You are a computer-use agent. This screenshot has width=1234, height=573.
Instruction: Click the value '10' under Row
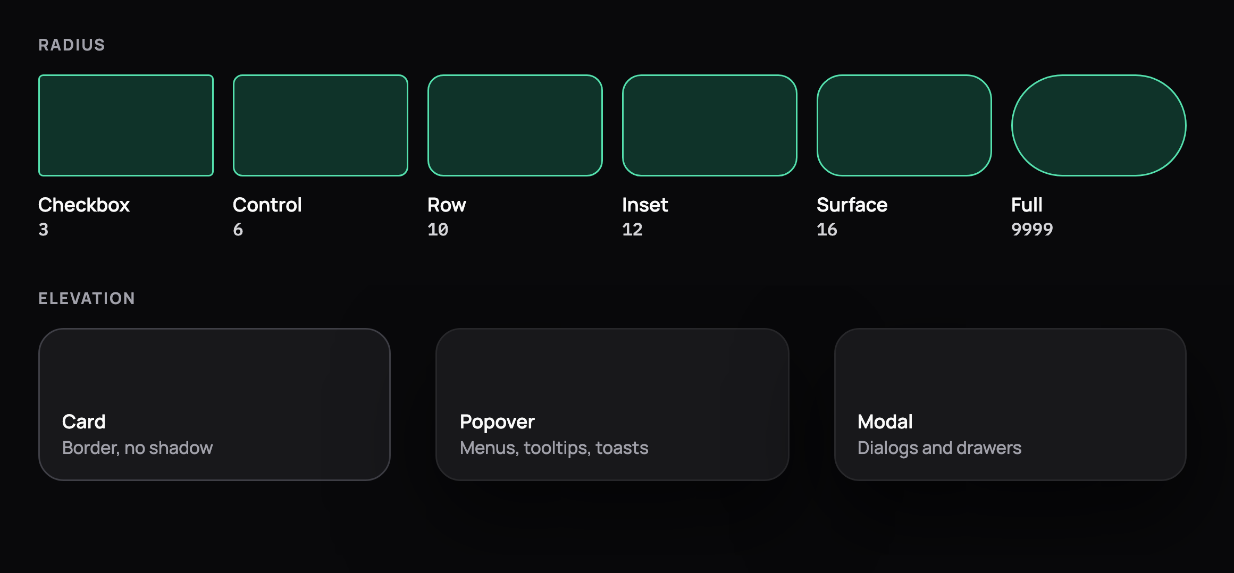438,230
